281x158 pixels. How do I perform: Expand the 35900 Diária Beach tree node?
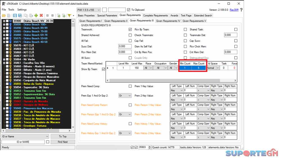coord(4,21)
